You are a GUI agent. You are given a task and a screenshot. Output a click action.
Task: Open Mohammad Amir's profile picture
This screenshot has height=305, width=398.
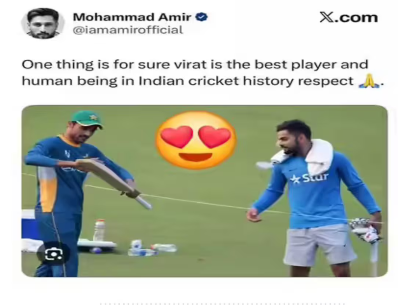click(43, 23)
